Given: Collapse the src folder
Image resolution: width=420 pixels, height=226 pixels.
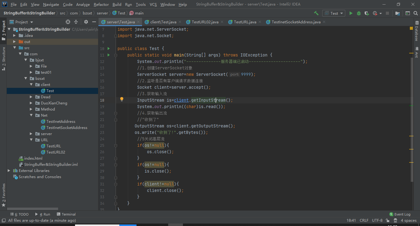Looking at the screenshot, I should (14, 48).
